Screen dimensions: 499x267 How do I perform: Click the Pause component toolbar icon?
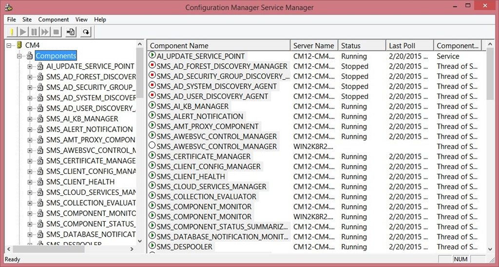click(34, 32)
